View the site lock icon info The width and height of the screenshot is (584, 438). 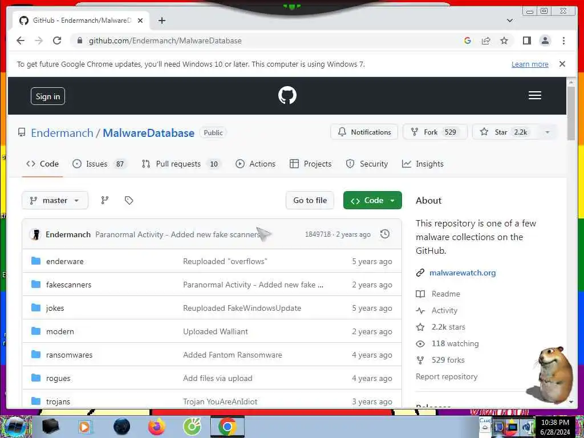pos(79,40)
